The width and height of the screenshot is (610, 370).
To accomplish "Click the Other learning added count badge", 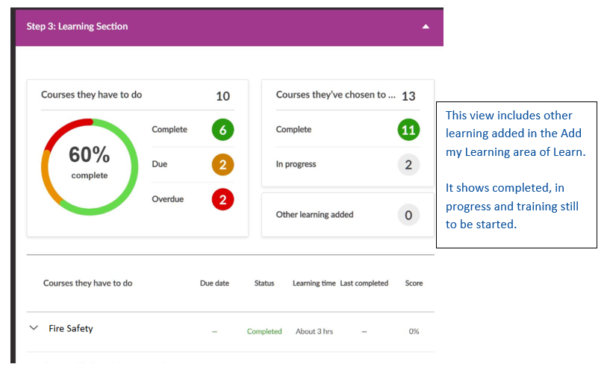I will point(408,215).
